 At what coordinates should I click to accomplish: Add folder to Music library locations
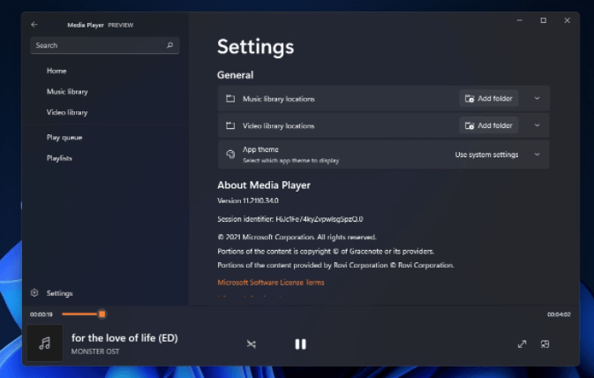tap(489, 99)
